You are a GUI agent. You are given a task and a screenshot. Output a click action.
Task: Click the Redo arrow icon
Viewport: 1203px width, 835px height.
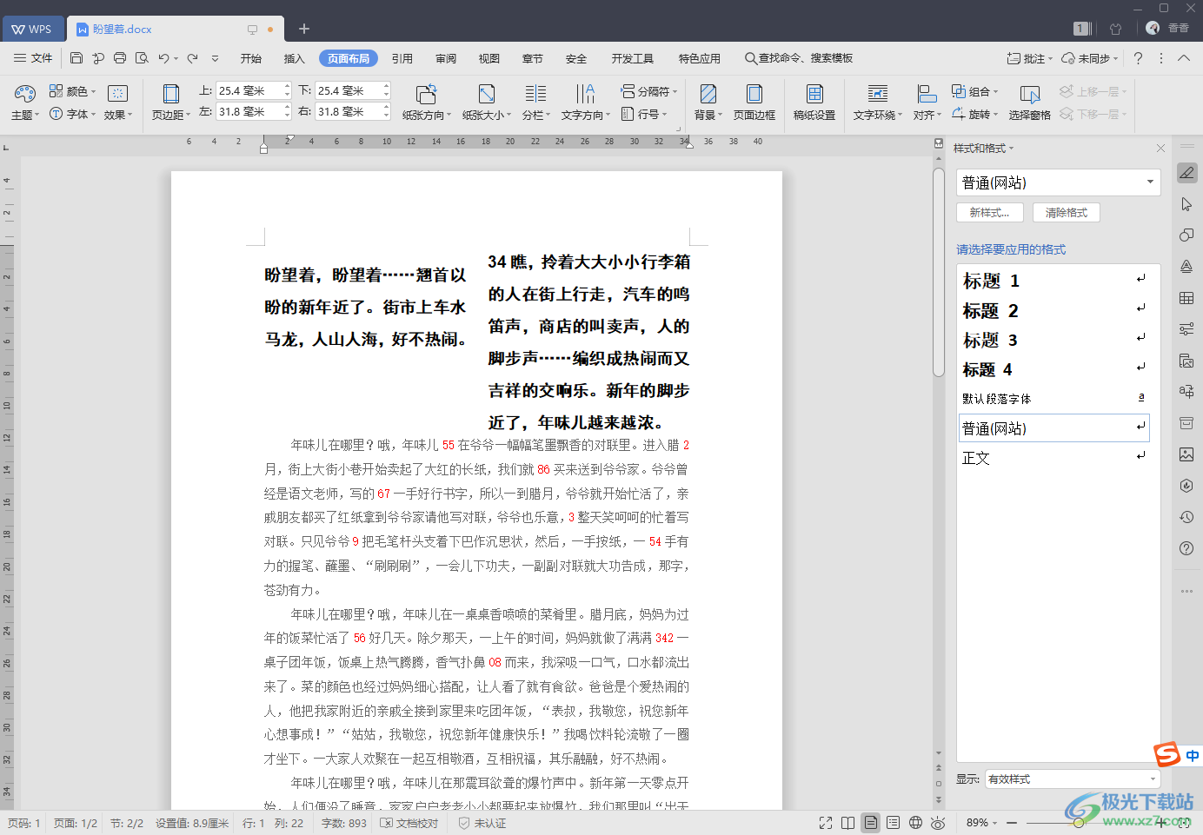192,58
